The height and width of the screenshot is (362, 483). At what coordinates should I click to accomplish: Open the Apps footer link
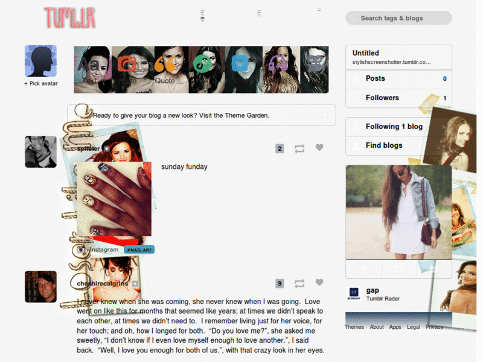pos(395,327)
